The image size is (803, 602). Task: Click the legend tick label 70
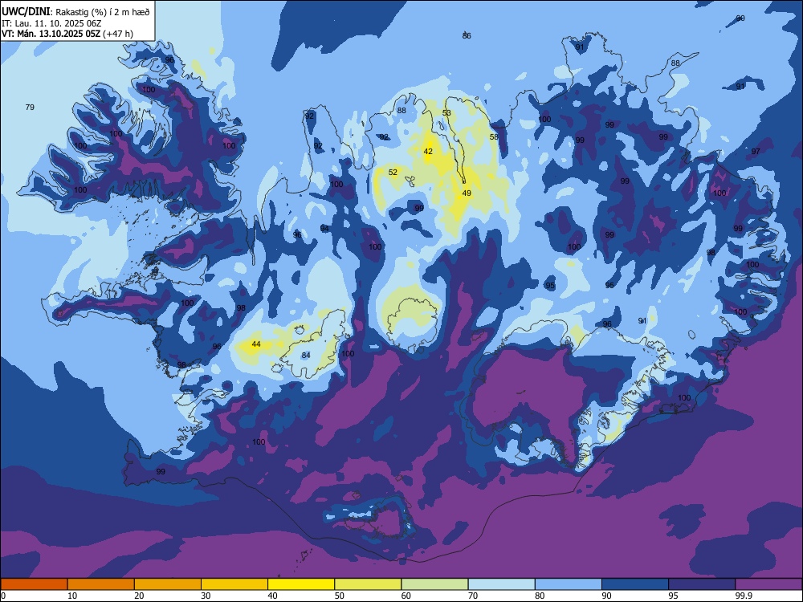(473, 596)
